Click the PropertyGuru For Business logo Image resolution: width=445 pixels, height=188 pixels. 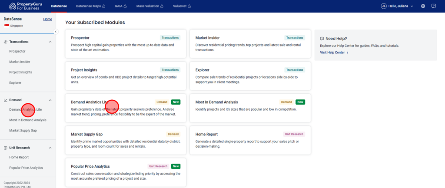[26, 6]
